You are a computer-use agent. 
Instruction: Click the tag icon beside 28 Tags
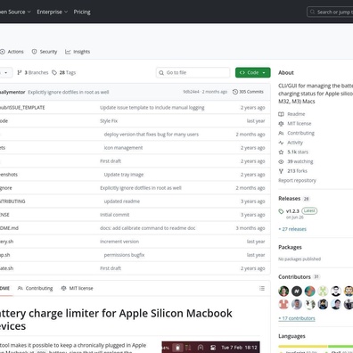(x=54, y=72)
